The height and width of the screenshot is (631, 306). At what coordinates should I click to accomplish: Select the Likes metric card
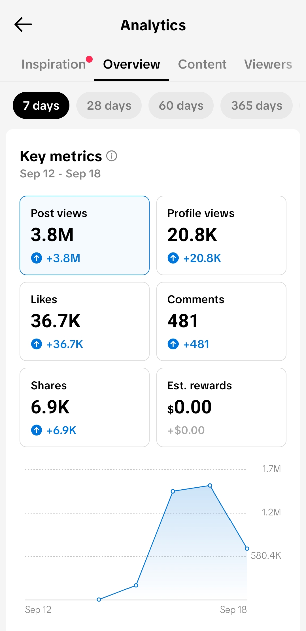[x=84, y=321]
